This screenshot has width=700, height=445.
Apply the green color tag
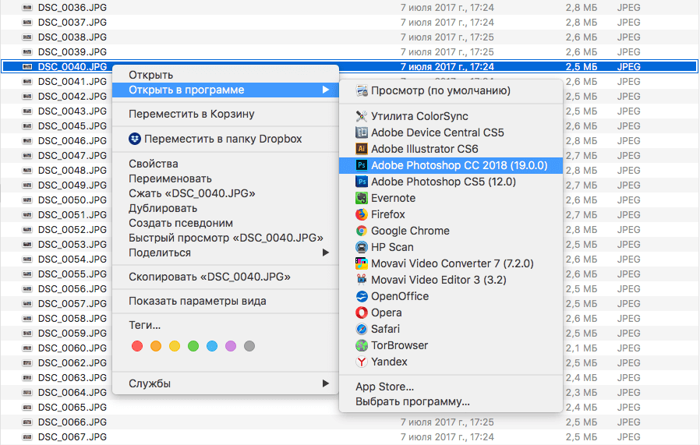tap(193, 346)
